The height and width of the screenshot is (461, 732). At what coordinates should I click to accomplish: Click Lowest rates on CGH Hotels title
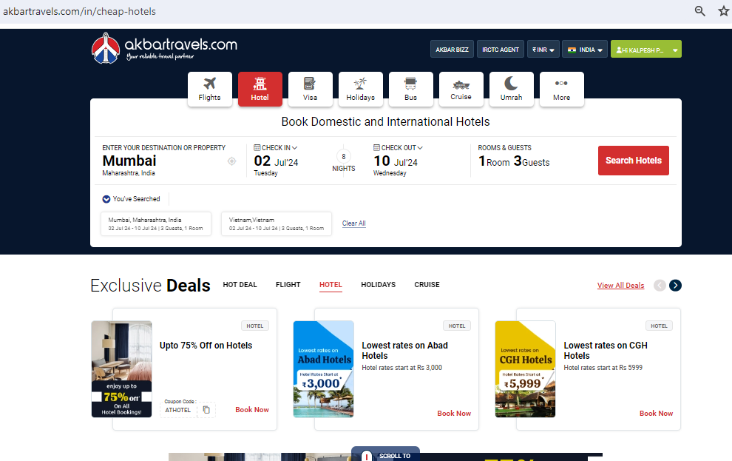pyautogui.click(x=606, y=350)
